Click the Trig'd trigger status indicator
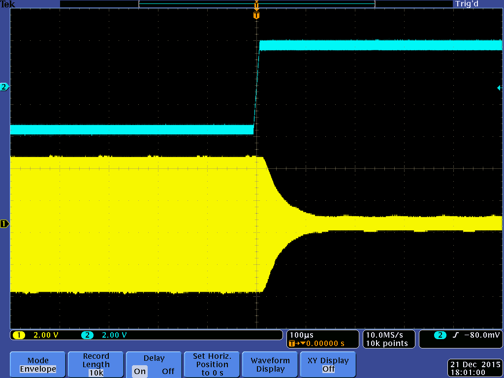Viewport: 504px width, 378px height. [467, 4]
